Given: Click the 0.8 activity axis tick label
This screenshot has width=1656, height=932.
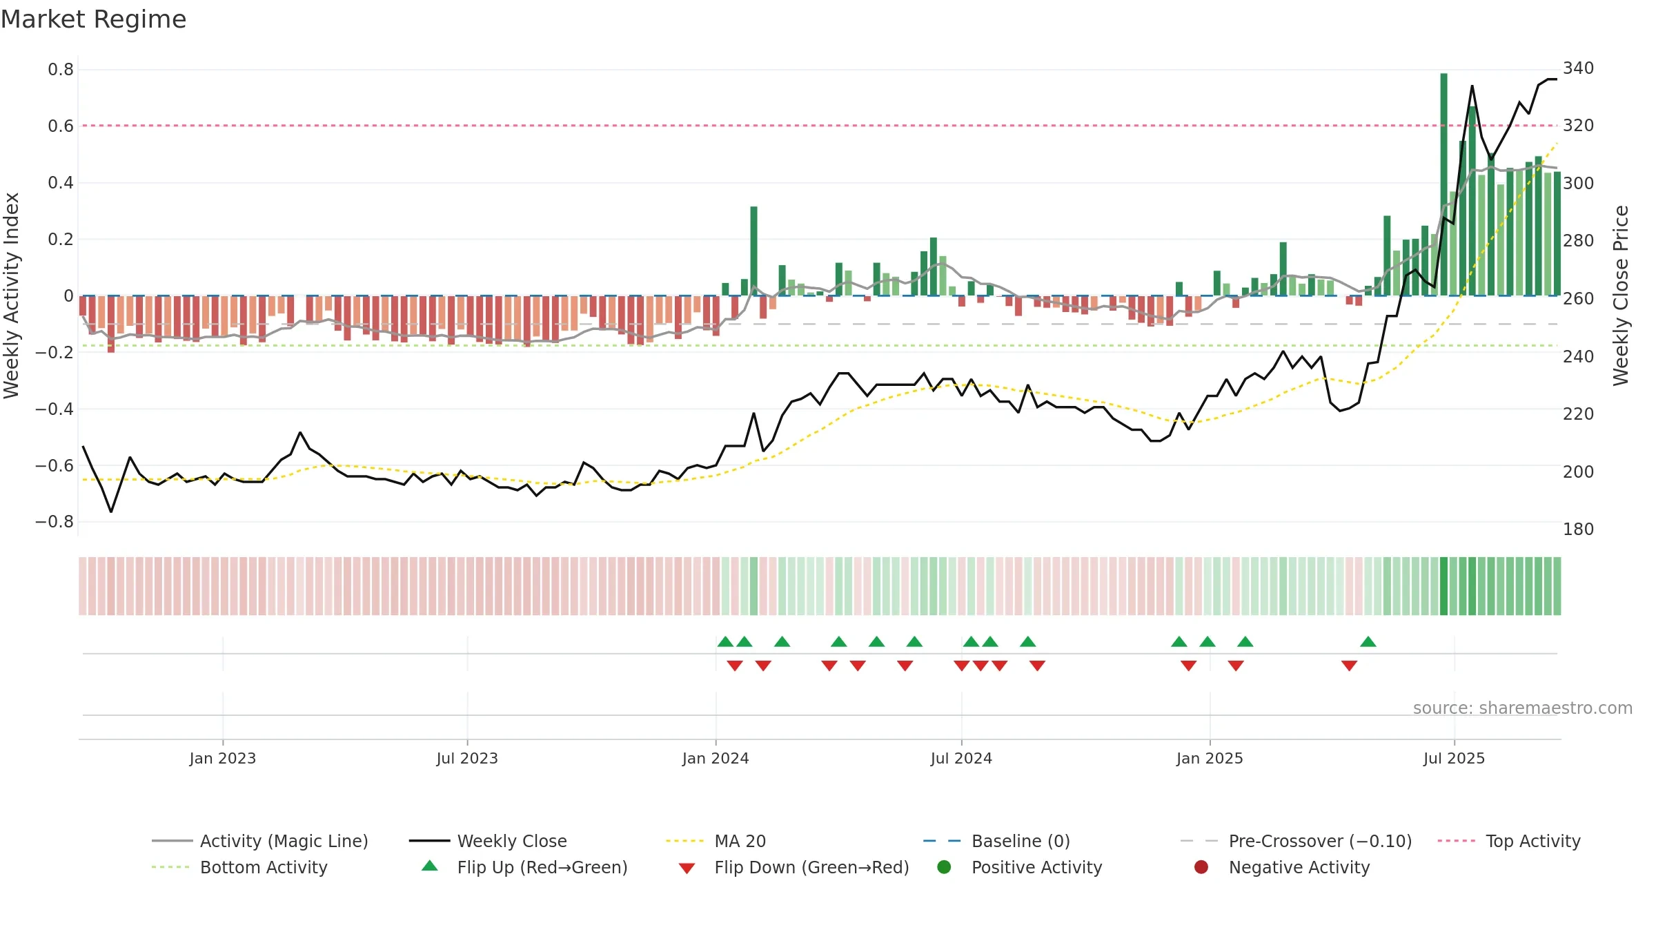Looking at the screenshot, I should [x=61, y=70].
